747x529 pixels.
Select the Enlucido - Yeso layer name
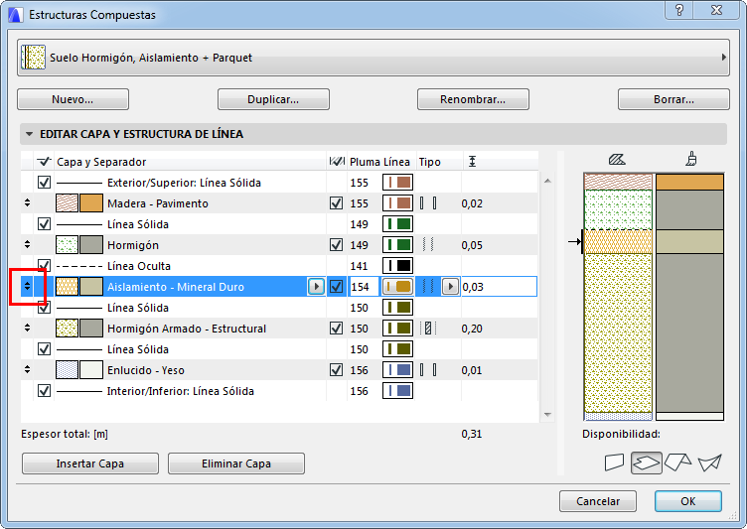pos(146,370)
